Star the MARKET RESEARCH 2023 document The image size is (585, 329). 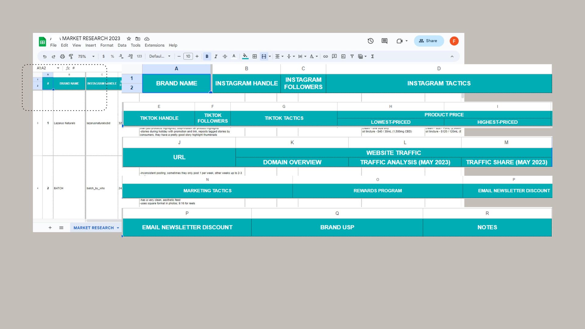(129, 39)
